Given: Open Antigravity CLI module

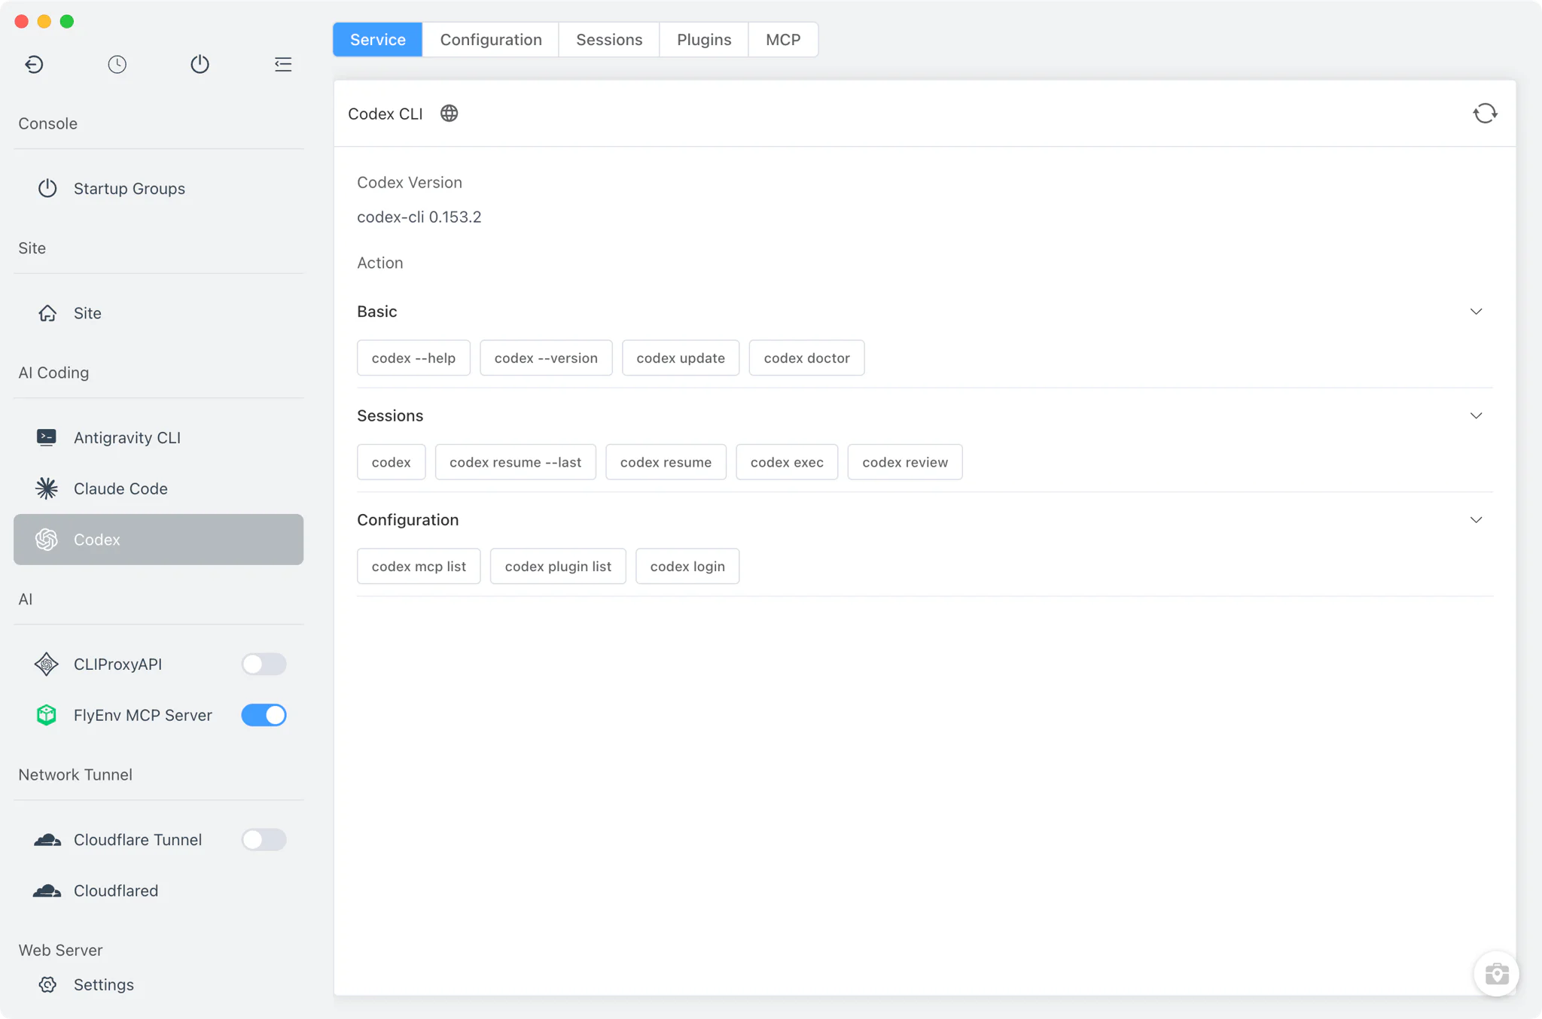Looking at the screenshot, I should tap(158, 437).
